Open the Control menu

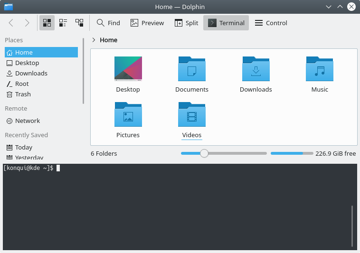pos(271,23)
